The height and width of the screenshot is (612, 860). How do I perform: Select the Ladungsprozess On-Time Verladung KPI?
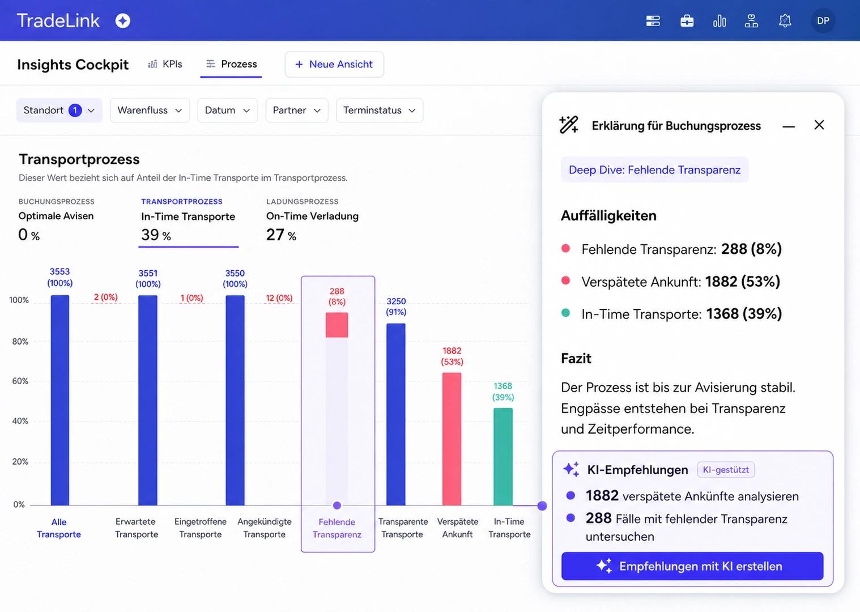click(x=312, y=221)
